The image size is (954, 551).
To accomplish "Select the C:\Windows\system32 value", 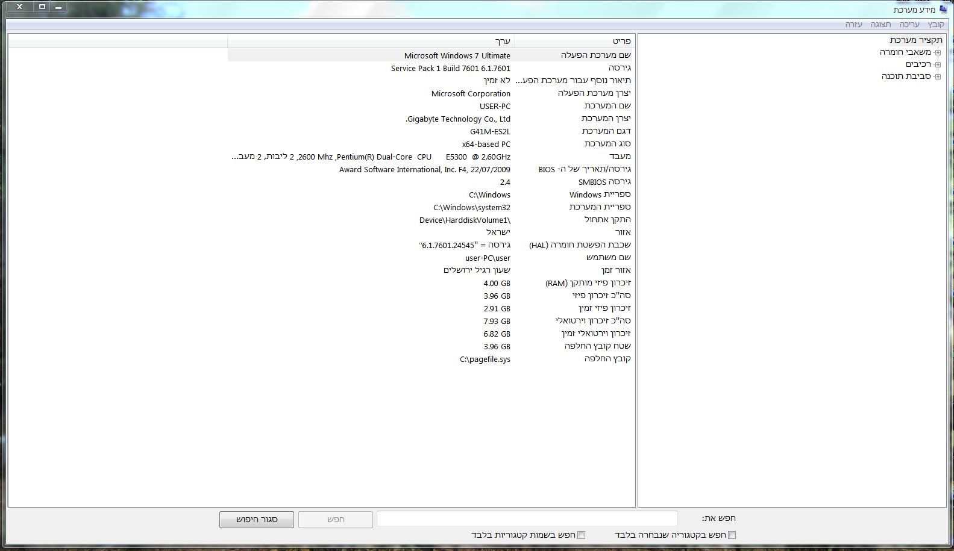I will [472, 207].
